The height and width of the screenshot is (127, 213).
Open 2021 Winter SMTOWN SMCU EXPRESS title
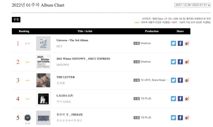tap(83, 59)
